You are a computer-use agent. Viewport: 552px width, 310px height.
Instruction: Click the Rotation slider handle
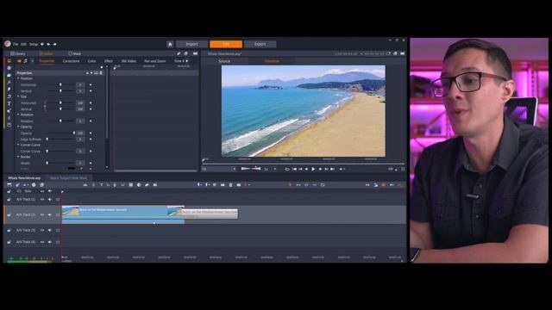[60, 121]
